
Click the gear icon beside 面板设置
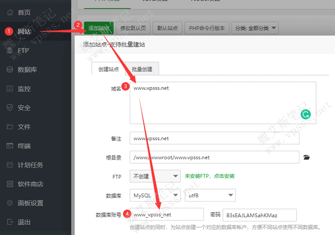pyautogui.click(x=10, y=203)
